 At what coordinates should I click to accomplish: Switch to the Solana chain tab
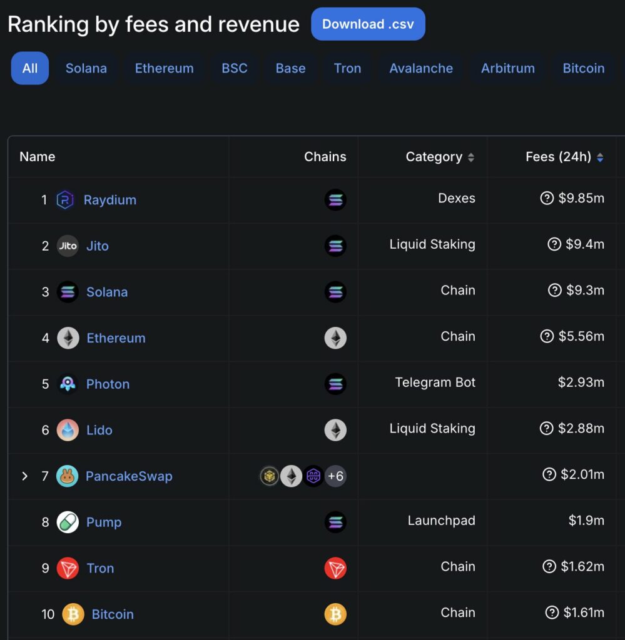86,69
